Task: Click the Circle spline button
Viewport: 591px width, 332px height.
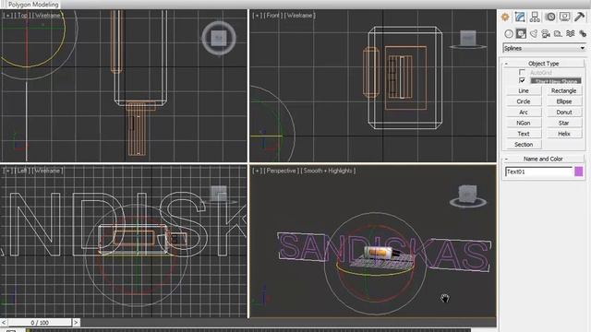Action: click(x=524, y=101)
